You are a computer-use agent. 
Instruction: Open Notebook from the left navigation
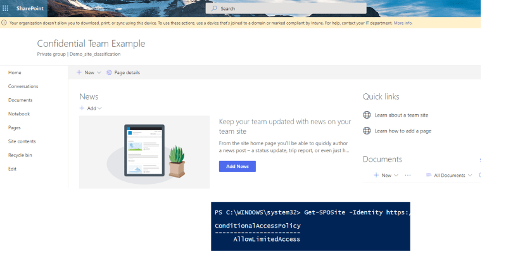[18, 114]
